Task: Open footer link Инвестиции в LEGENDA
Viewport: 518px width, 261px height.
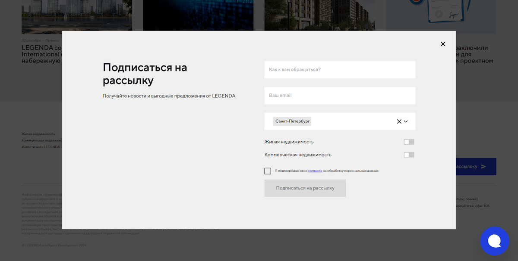Action: [x=41, y=147]
